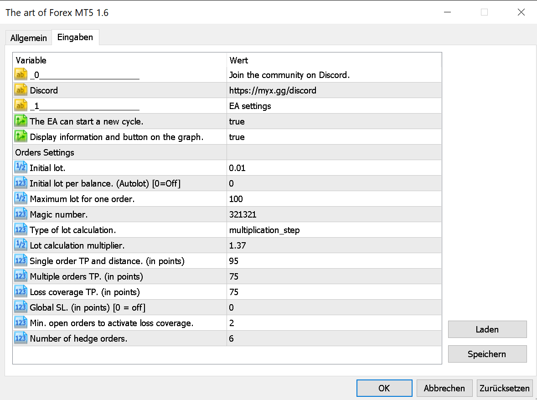This screenshot has height=400, width=537.
Task: Click the double-type icon next to Initial lot
Action: coord(21,168)
